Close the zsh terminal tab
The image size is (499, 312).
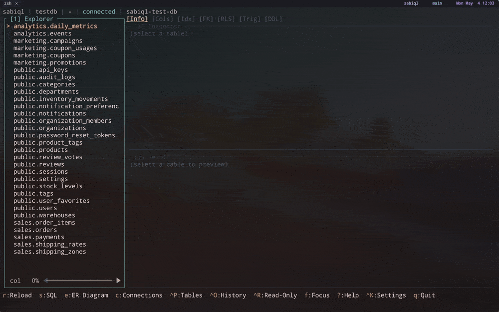coord(16,3)
